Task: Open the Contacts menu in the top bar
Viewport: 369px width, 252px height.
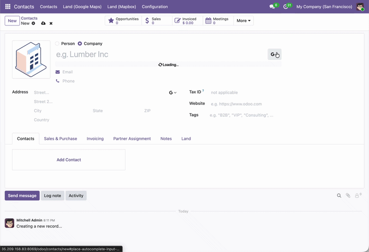Action: pyautogui.click(x=48, y=6)
